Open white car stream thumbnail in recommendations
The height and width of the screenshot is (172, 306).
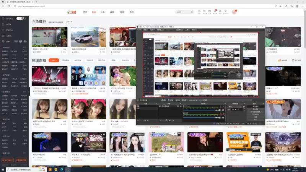tap(88, 37)
